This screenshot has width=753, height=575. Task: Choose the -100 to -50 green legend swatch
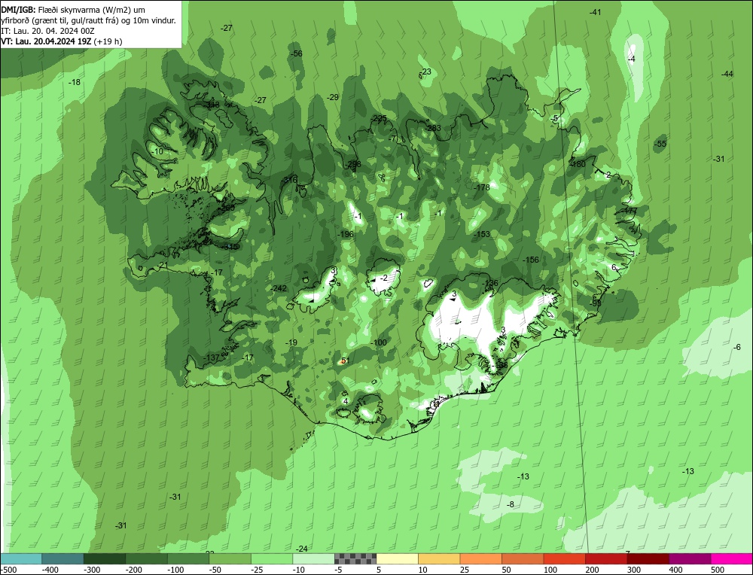click(x=187, y=559)
